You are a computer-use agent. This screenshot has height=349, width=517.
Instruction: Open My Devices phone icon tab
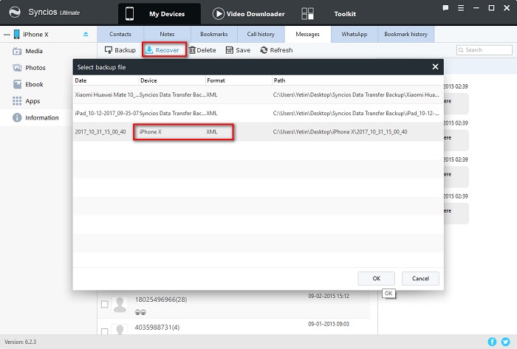(x=160, y=14)
